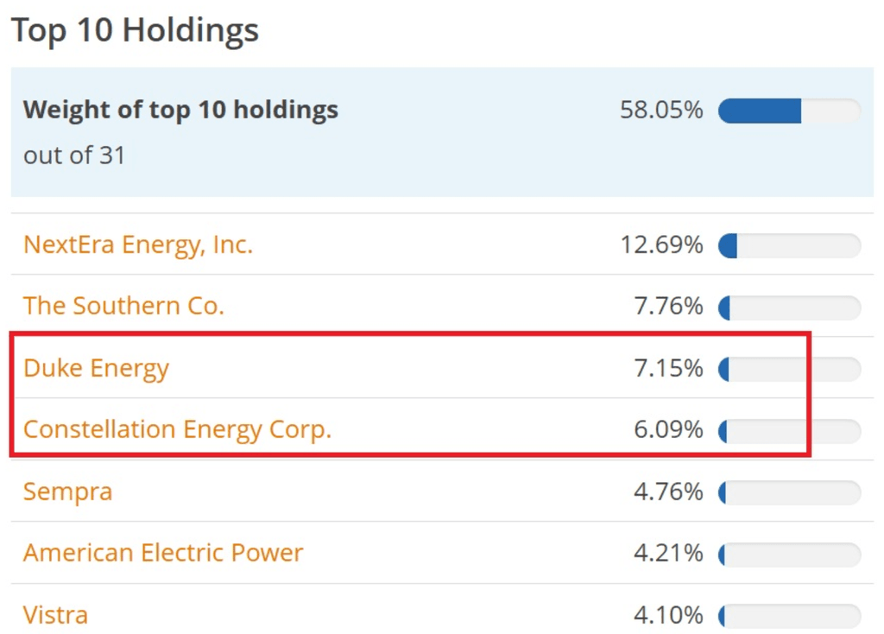Open the NextEra Energy, Inc. holding page
This screenshot has height=634, width=884.
coord(136,244)
